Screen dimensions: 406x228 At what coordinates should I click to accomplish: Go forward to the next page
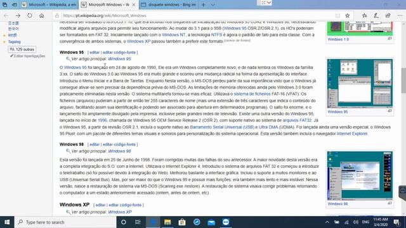pos(18,15)
